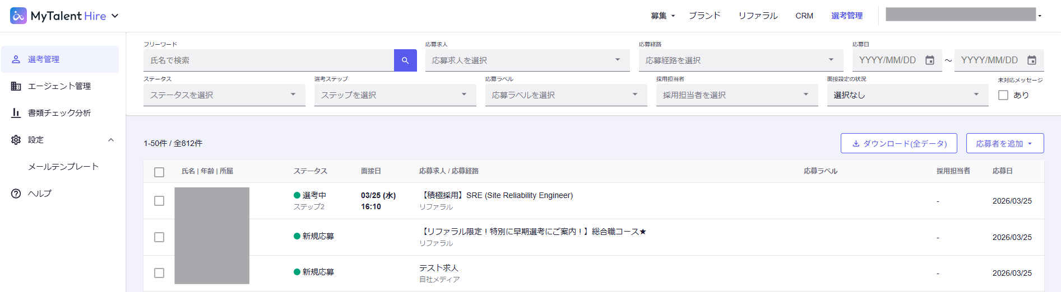This screenshot has height=292, width=1061.
Task: Click the エージェント管理 building icon
Action: pyautogui.click(x=16, y=86)
